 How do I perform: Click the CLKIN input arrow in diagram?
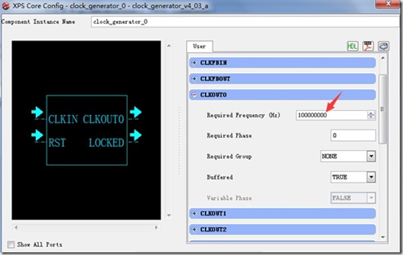(x=37, y=112)
